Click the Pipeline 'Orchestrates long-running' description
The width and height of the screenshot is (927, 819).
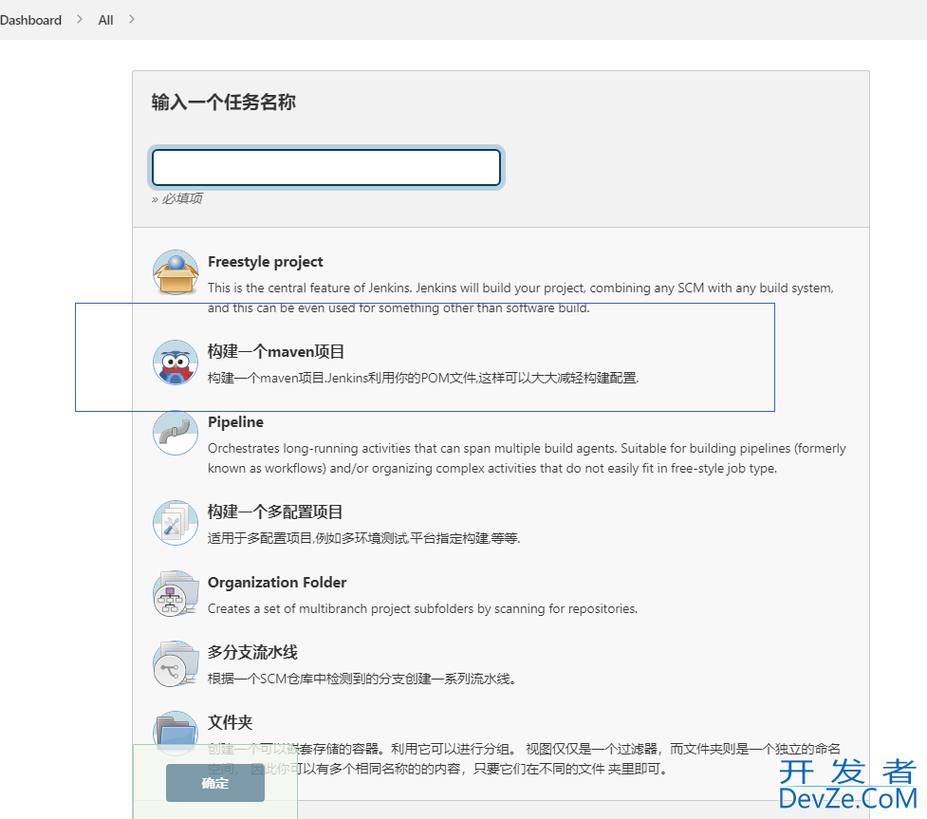tap(527, 457)
